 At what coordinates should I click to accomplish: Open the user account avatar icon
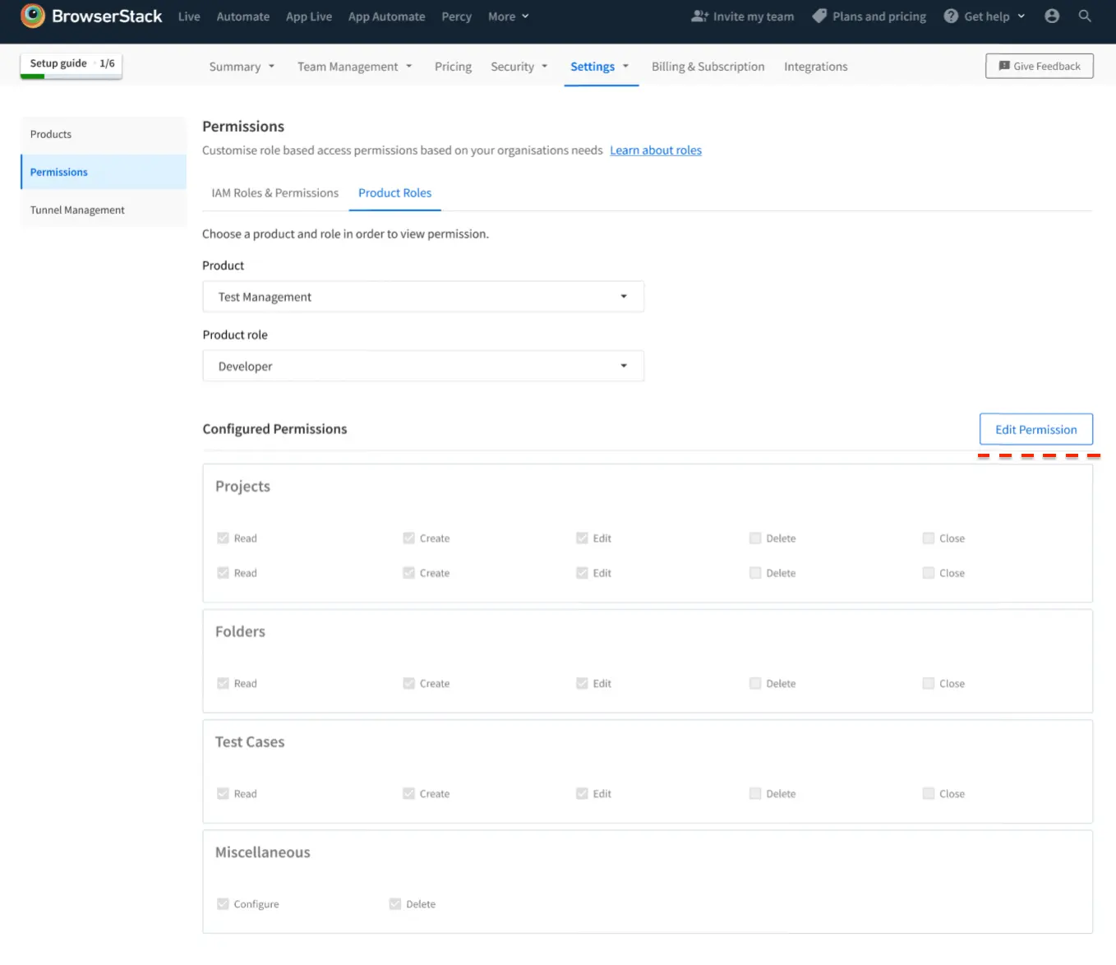click(1052, 16)
